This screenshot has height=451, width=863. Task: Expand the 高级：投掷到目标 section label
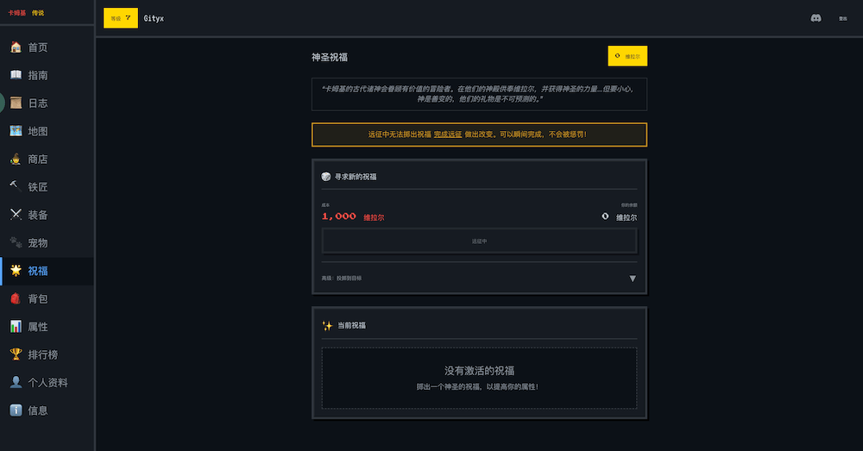coord(342,279)
